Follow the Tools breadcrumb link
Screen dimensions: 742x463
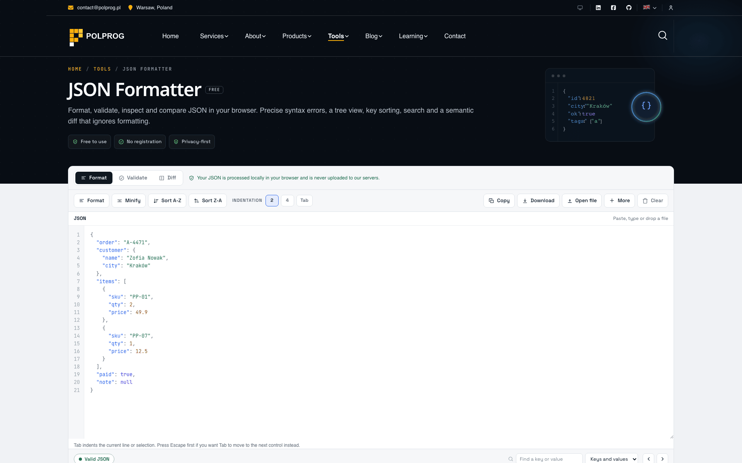coord(102,69)
